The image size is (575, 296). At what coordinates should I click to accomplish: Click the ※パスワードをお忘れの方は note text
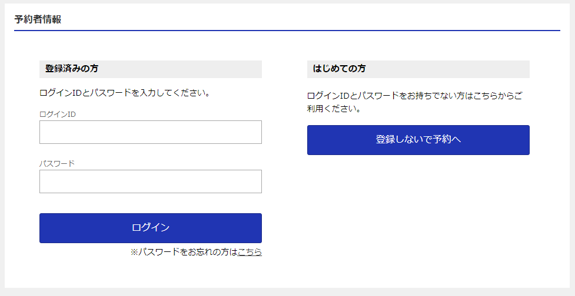pyautogui.click(x=184, y=252)
